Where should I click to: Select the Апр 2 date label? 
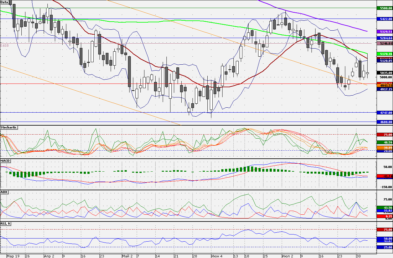[x=49, y=256]
